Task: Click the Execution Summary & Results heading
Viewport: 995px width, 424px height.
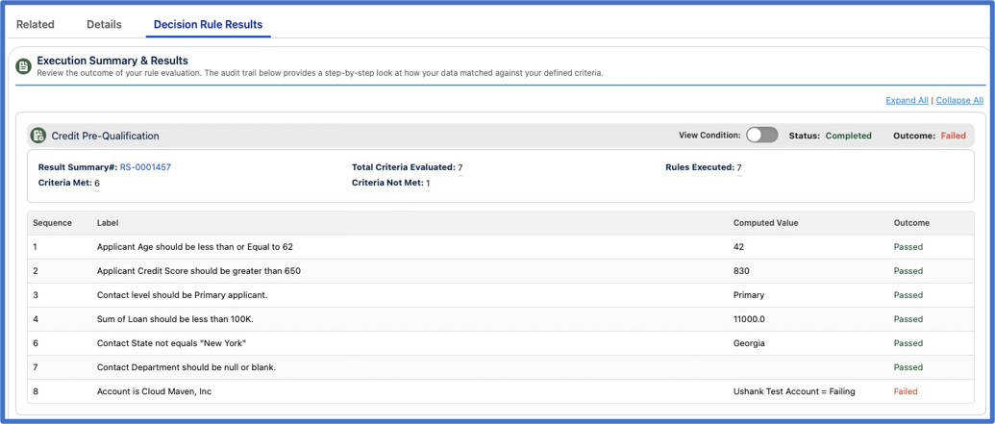Action: coord(112,61)
